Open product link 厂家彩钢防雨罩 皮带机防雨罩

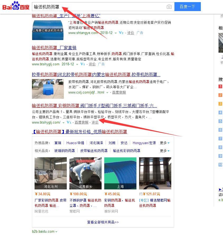51,203
